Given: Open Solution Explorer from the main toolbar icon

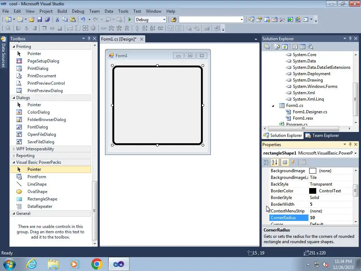Looking at the screenshot, I should (251, 20).
